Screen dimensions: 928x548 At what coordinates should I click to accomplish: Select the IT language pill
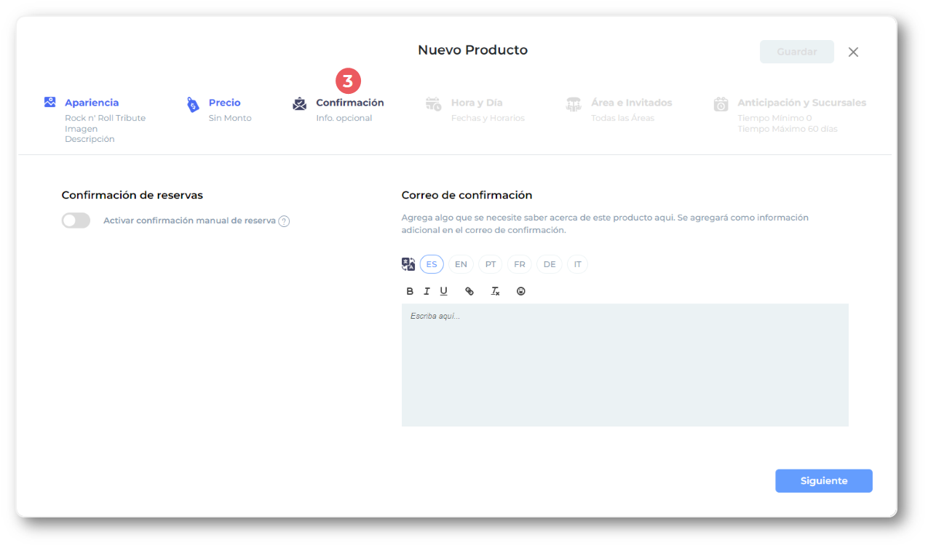click(x=578, y=264)
